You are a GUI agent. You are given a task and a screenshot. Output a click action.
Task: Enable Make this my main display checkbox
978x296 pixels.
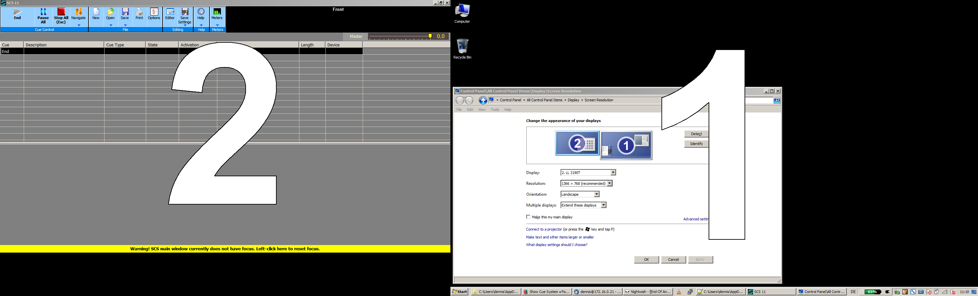(528, 217)
